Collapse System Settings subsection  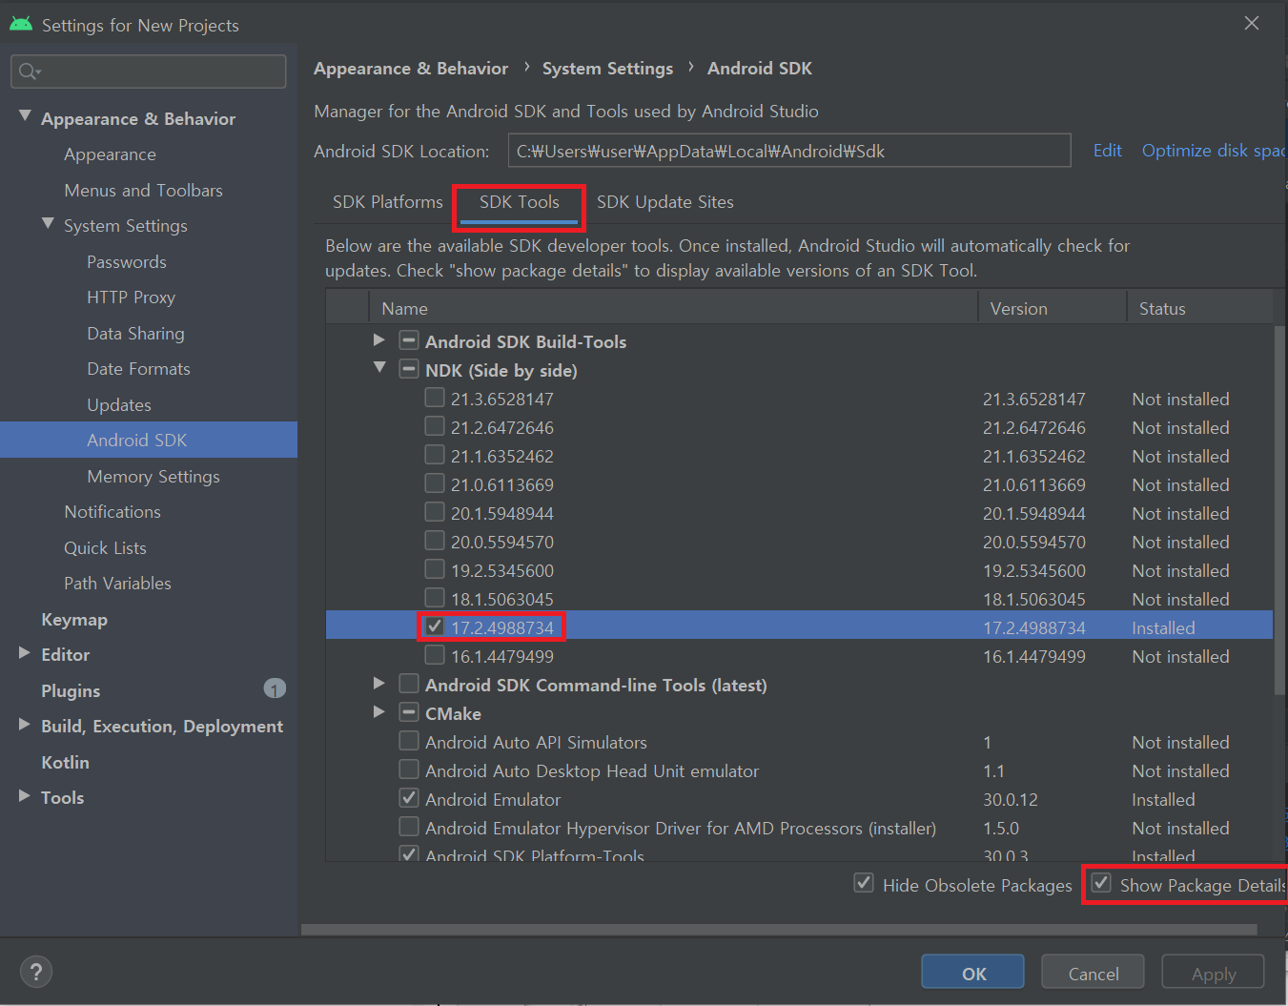click(x=48, y=223)
